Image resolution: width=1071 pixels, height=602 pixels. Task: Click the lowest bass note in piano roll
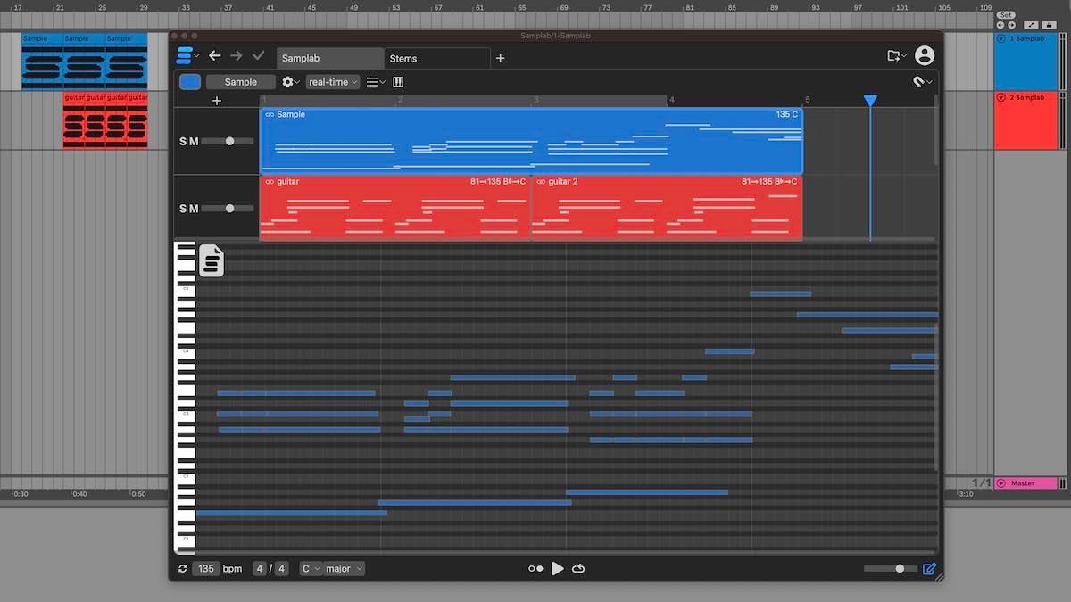coord(291,513)
